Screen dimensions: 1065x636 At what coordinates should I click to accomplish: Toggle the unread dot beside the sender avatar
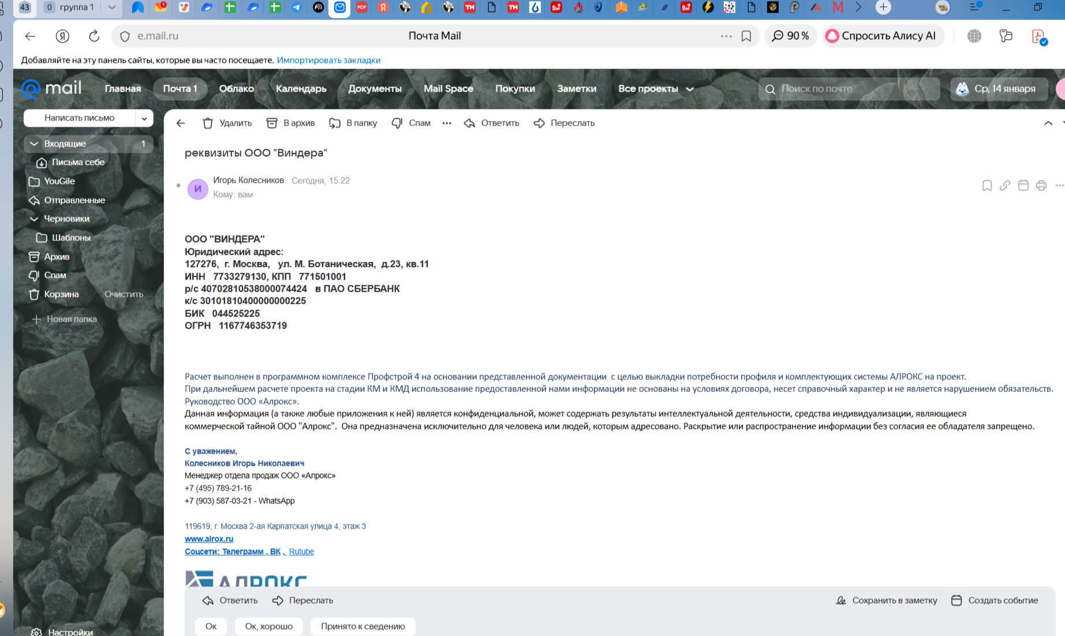pyautogui.click(x=178, y=186)
